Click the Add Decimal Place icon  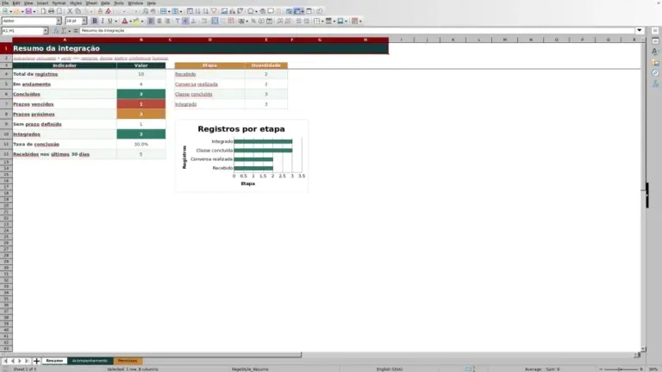tap(280, 21)
